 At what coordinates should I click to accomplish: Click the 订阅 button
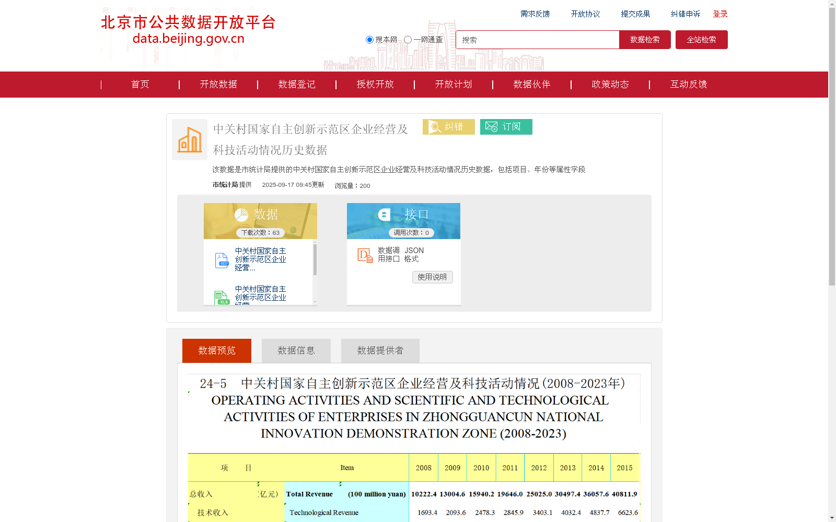(506, 127)
